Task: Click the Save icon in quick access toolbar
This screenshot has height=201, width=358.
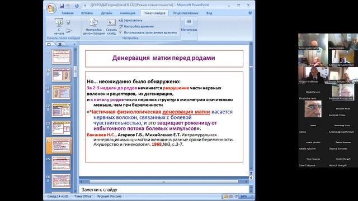Action: click(x=62, y=6)
